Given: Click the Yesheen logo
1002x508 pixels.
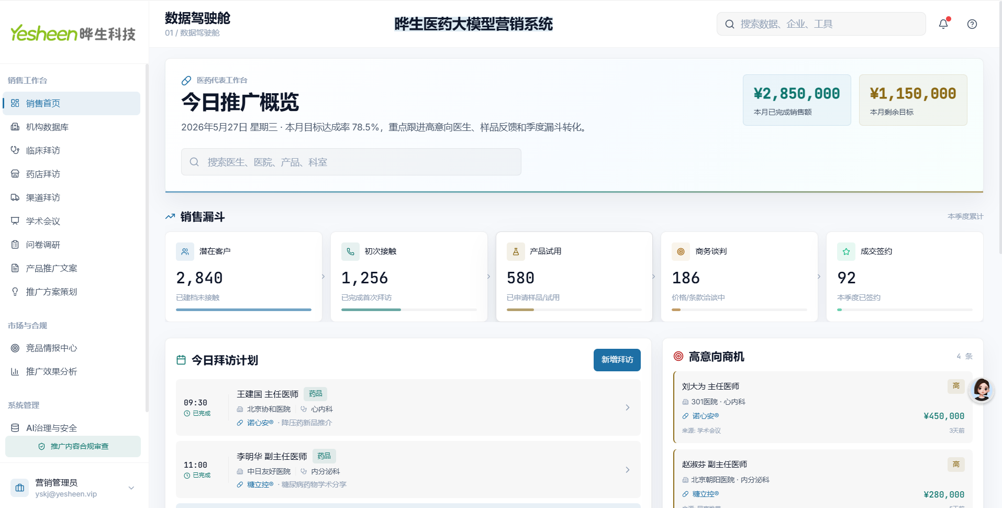Looking at the screenshot, I should click(x=73, y=33).
